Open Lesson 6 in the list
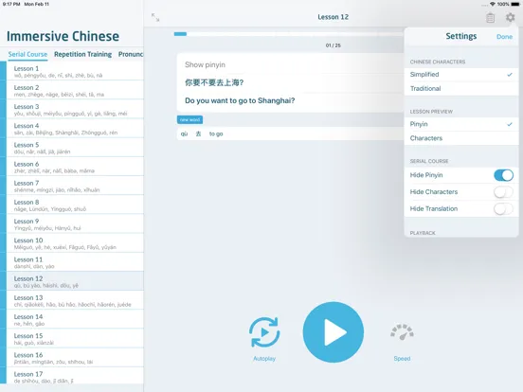Image resolution: width=523 pixels, height=392 pixels. click(x=75, y=167)
